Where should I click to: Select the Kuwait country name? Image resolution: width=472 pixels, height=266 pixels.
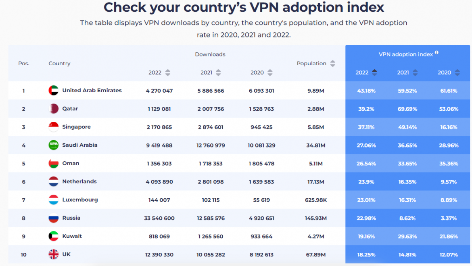click(72, 236)
